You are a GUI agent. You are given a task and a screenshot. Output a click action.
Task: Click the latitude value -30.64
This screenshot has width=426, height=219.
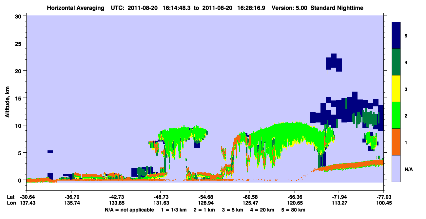(27, 197)
